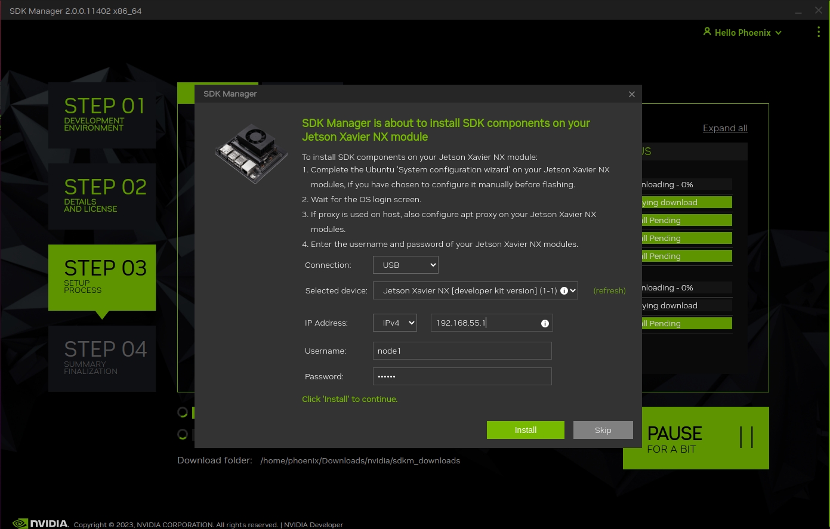
Task: Select STEP 04 Summary Finalization
Action: pos(102,358)
